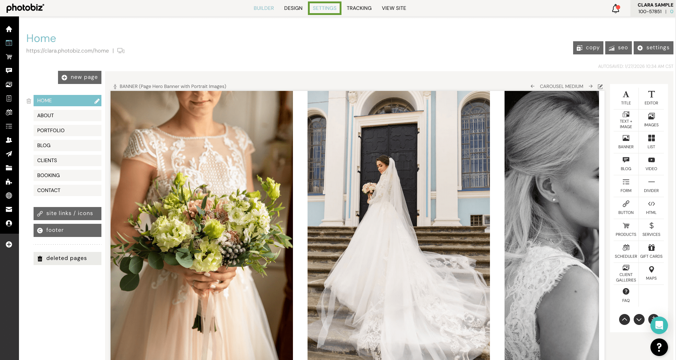The height and width of the screenshot is (360, 676).
Task: Click the globe sidebar icon
Action: [9, 195]
